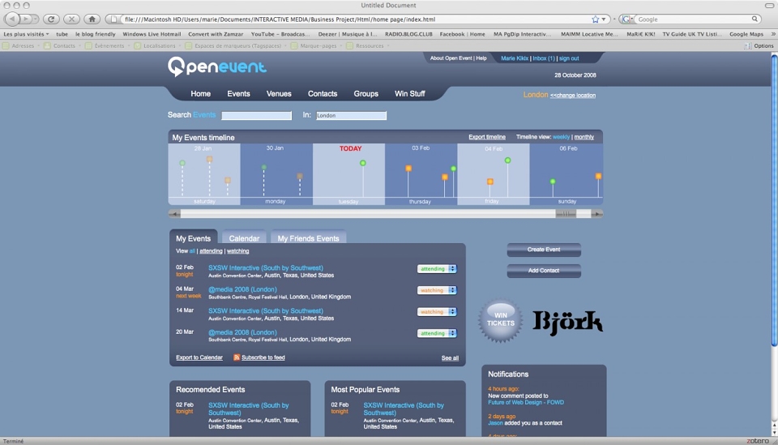Click the RSS feed icon beside Subscribe
The width and height of the screenshot is (778, 445).
coord(237,357)
